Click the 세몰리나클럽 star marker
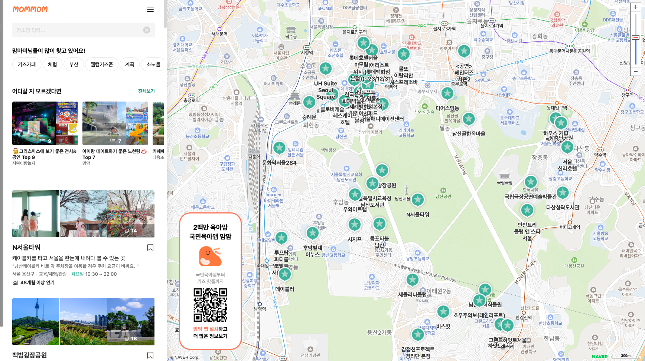 pos(413,280)
